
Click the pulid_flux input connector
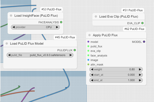coord(88,46)
